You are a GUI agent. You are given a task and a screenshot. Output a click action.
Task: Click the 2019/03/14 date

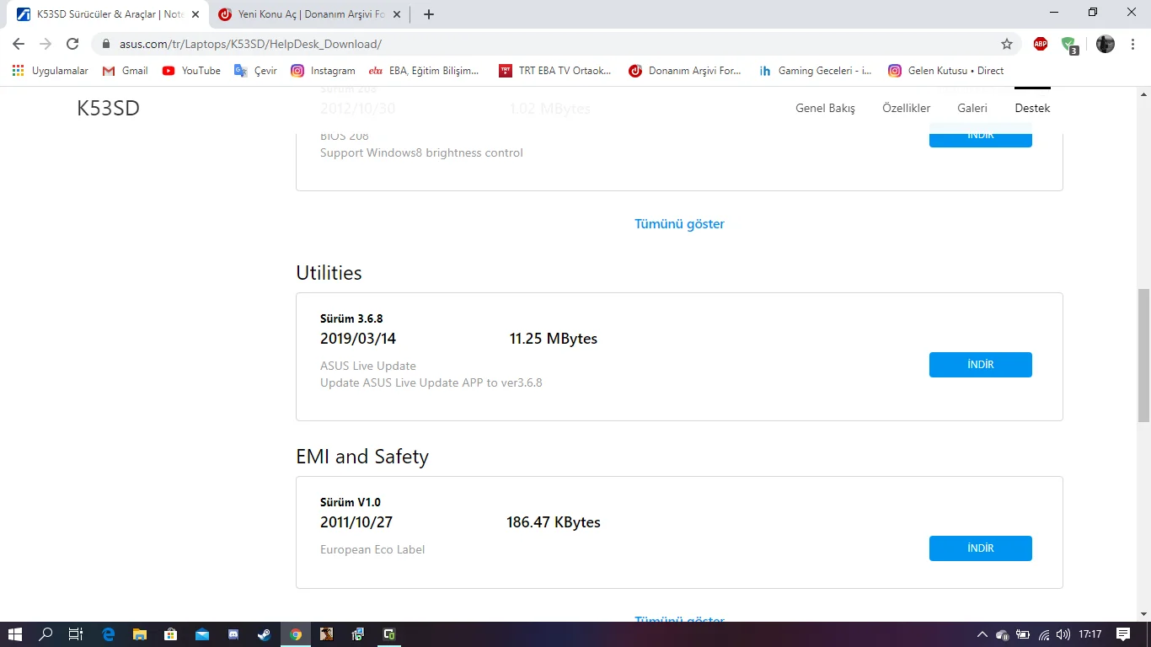[x=358, y=339]
